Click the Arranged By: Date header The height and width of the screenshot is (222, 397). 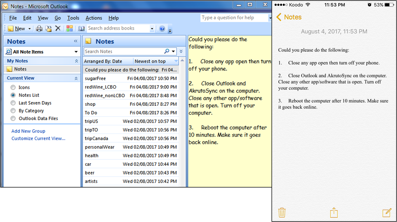108,61
